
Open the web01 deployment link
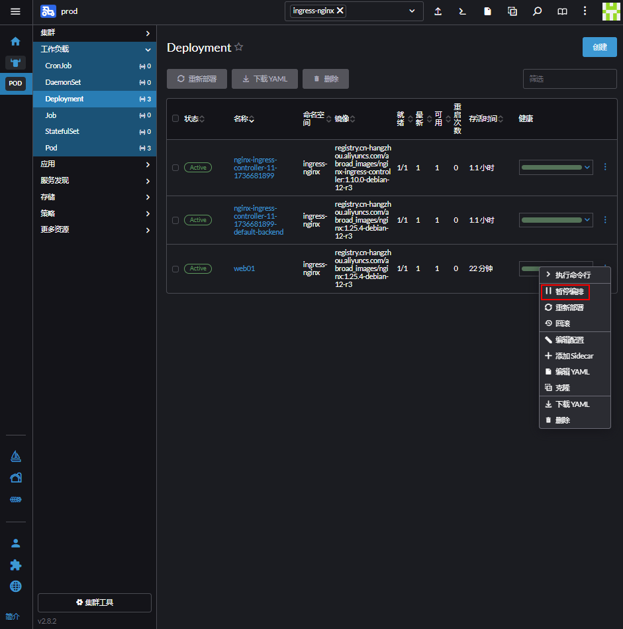[x=244, y=268]
